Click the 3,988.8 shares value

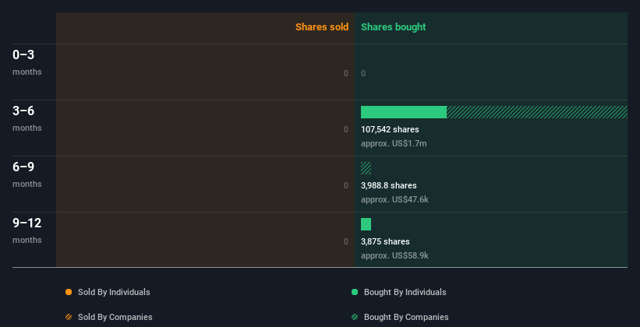pyautogui.click(x=389, y=185)
